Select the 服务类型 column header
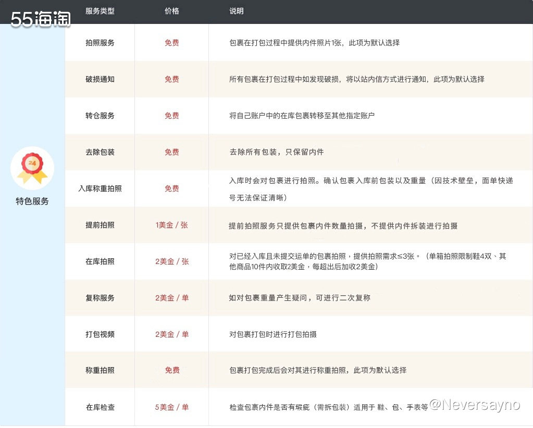This screenshot has height=428, width=533. pyautogui.click(x=100, y=10)
